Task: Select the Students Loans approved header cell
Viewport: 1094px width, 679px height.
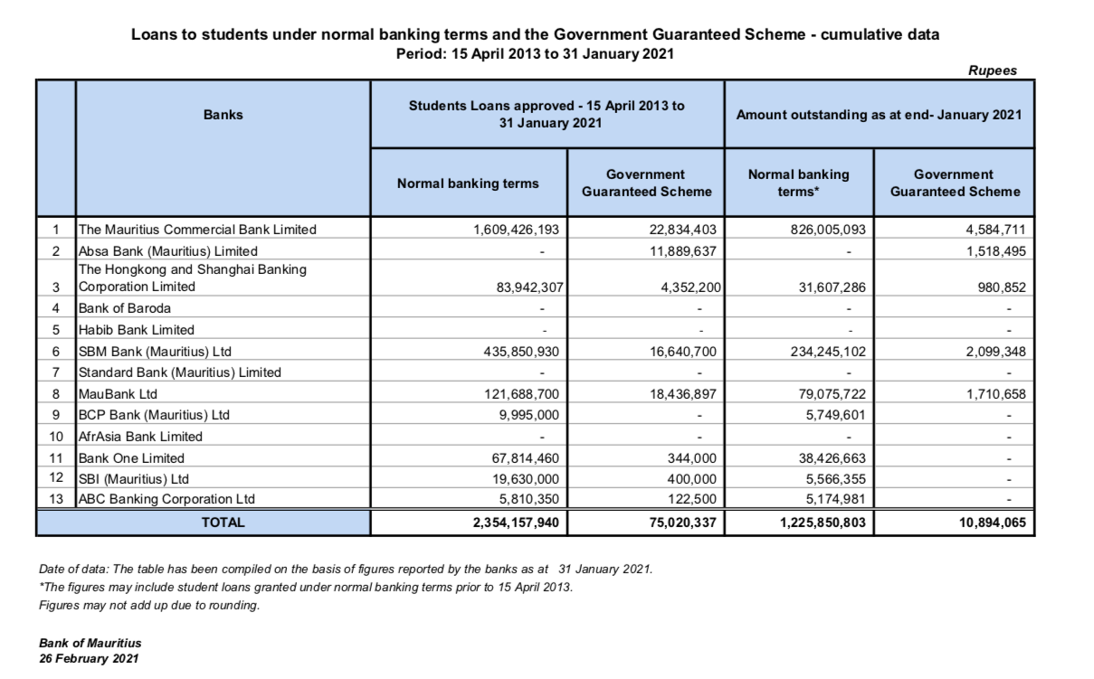Action: pos(547,114)
